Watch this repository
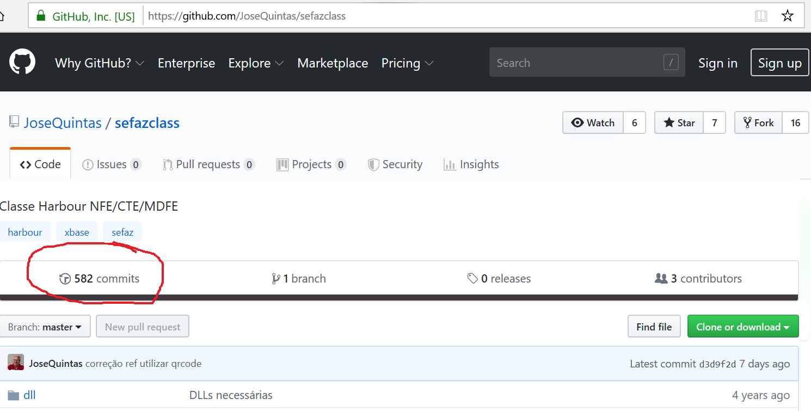This screenshot has height=411, width=811. click(593, 123)
